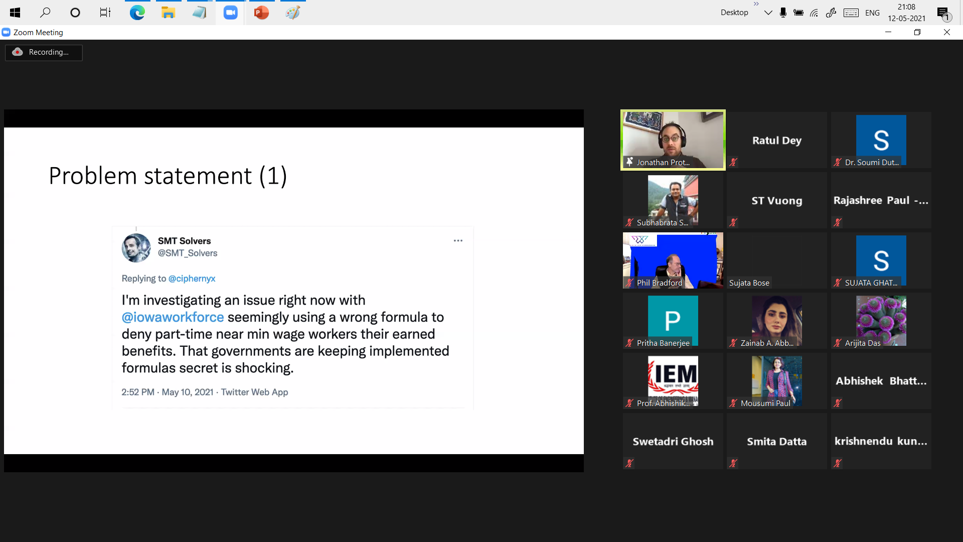Image resolution: width=963 pixels, height=542 pixels.
Task: Select the Dr. Soumi Dut participant tile
Action: (881, 140)
